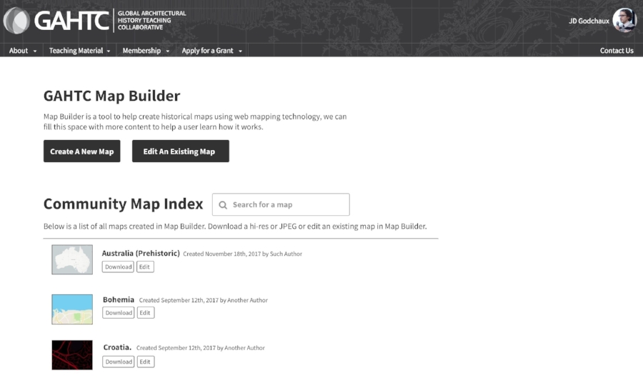This screenshot has width=643, height=383.
Task: Open the Bohemia map thumbnail
Action: (72, 309)
